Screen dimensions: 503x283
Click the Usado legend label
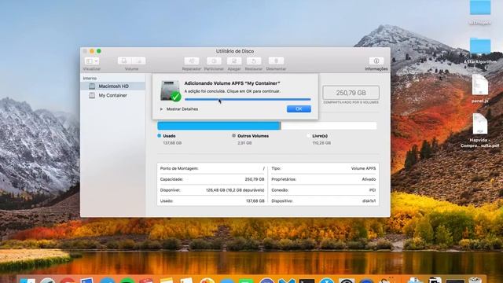(169, 136)
